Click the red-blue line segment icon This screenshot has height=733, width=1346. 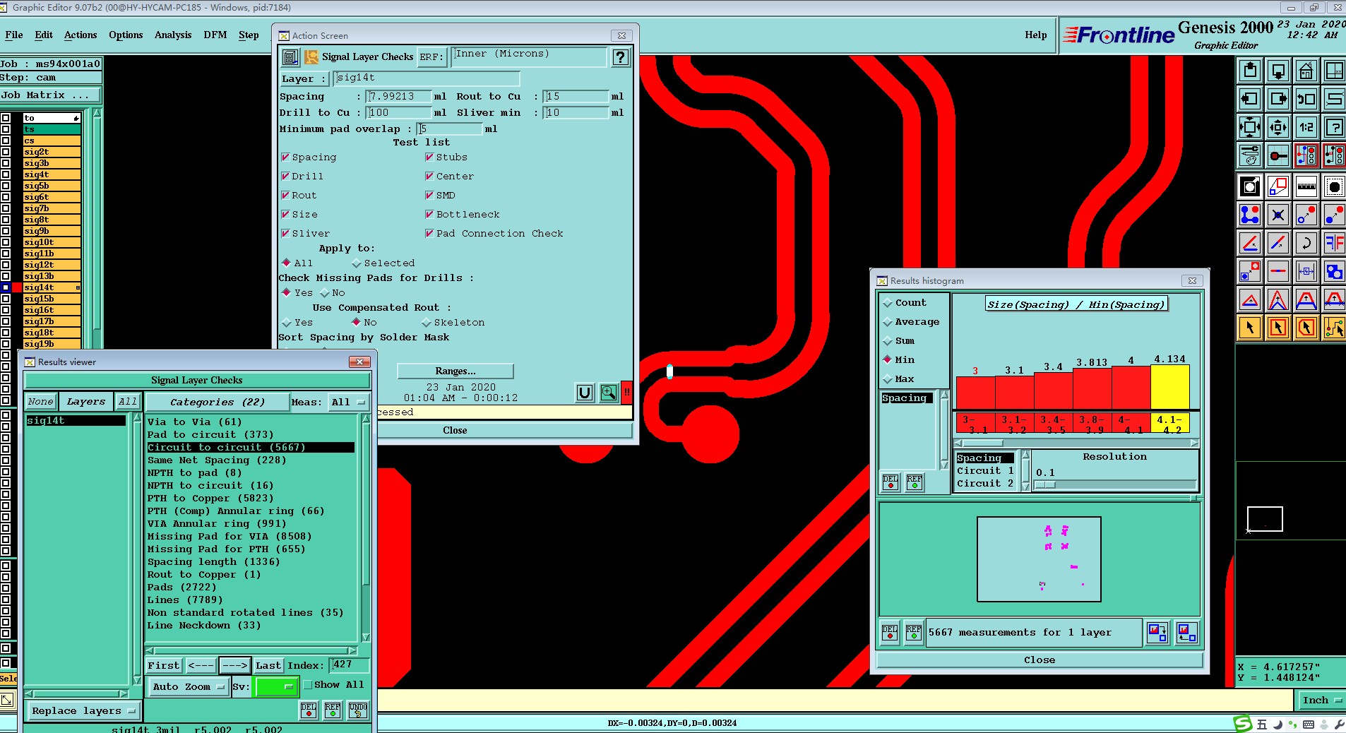tap(1278, 243)
